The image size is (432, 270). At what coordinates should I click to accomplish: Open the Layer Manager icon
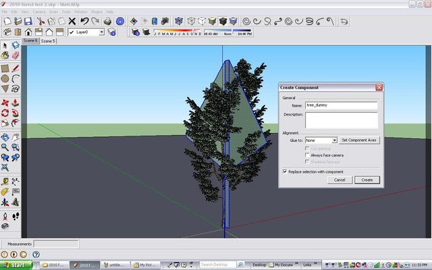pyautogui.click(x=111, y=32)
